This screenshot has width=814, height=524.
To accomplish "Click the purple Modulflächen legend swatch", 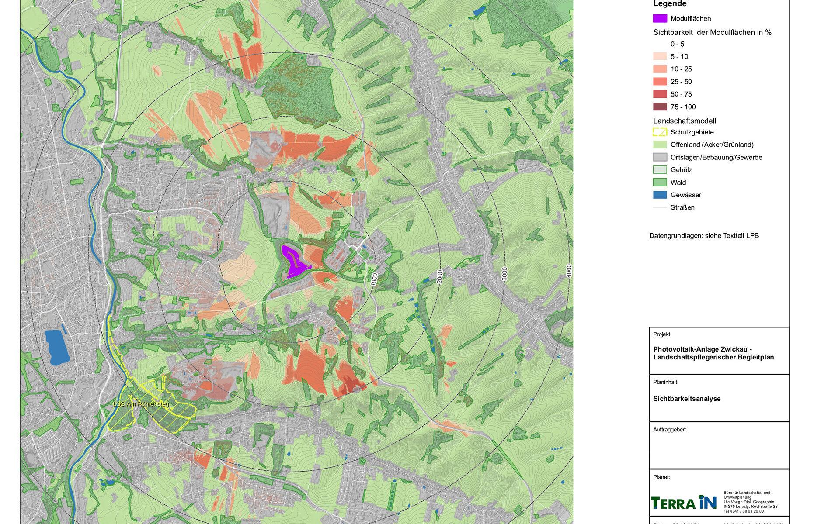I will pos(660,18).
